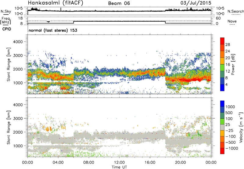The image size is (244, 169).
Task: Click the Nave legend label
Action: (x=232, y=21)
